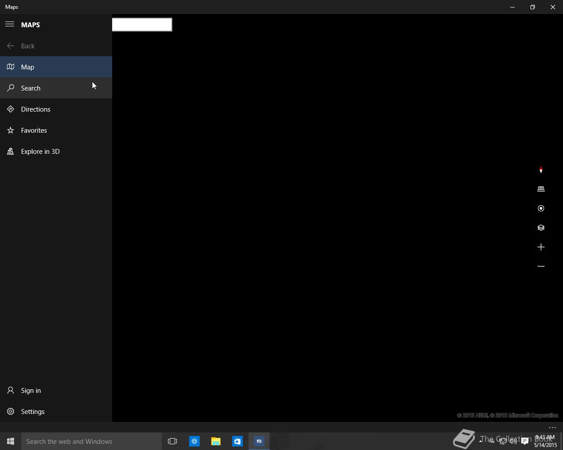Collapse the hamburger menu next to MAPS
Image resolution: width=563 pixels, height=450 pixels.
click(10, 25)
